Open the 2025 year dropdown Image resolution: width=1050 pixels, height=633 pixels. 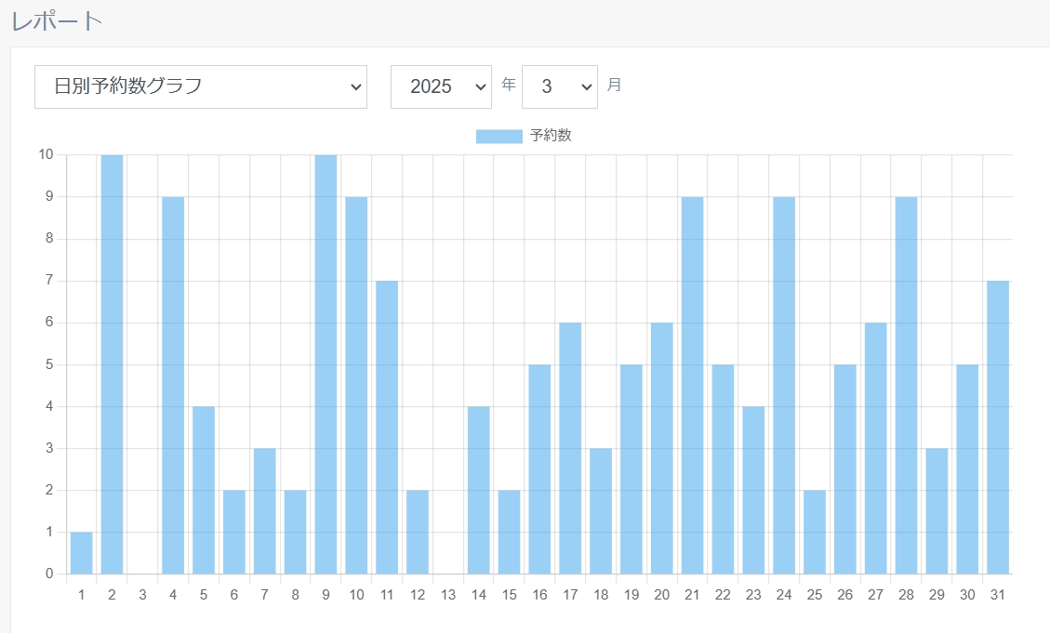click(x=441, y=86)
